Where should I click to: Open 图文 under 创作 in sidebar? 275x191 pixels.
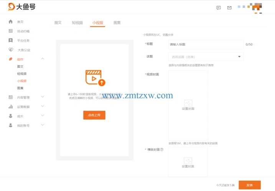click(x=20, y=66)
